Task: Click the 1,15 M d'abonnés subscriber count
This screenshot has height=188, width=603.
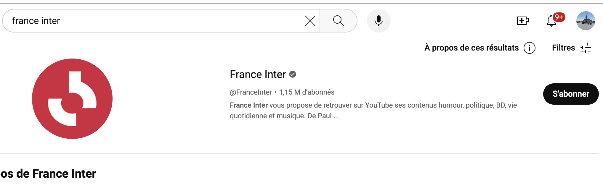Action: point(307,92)
